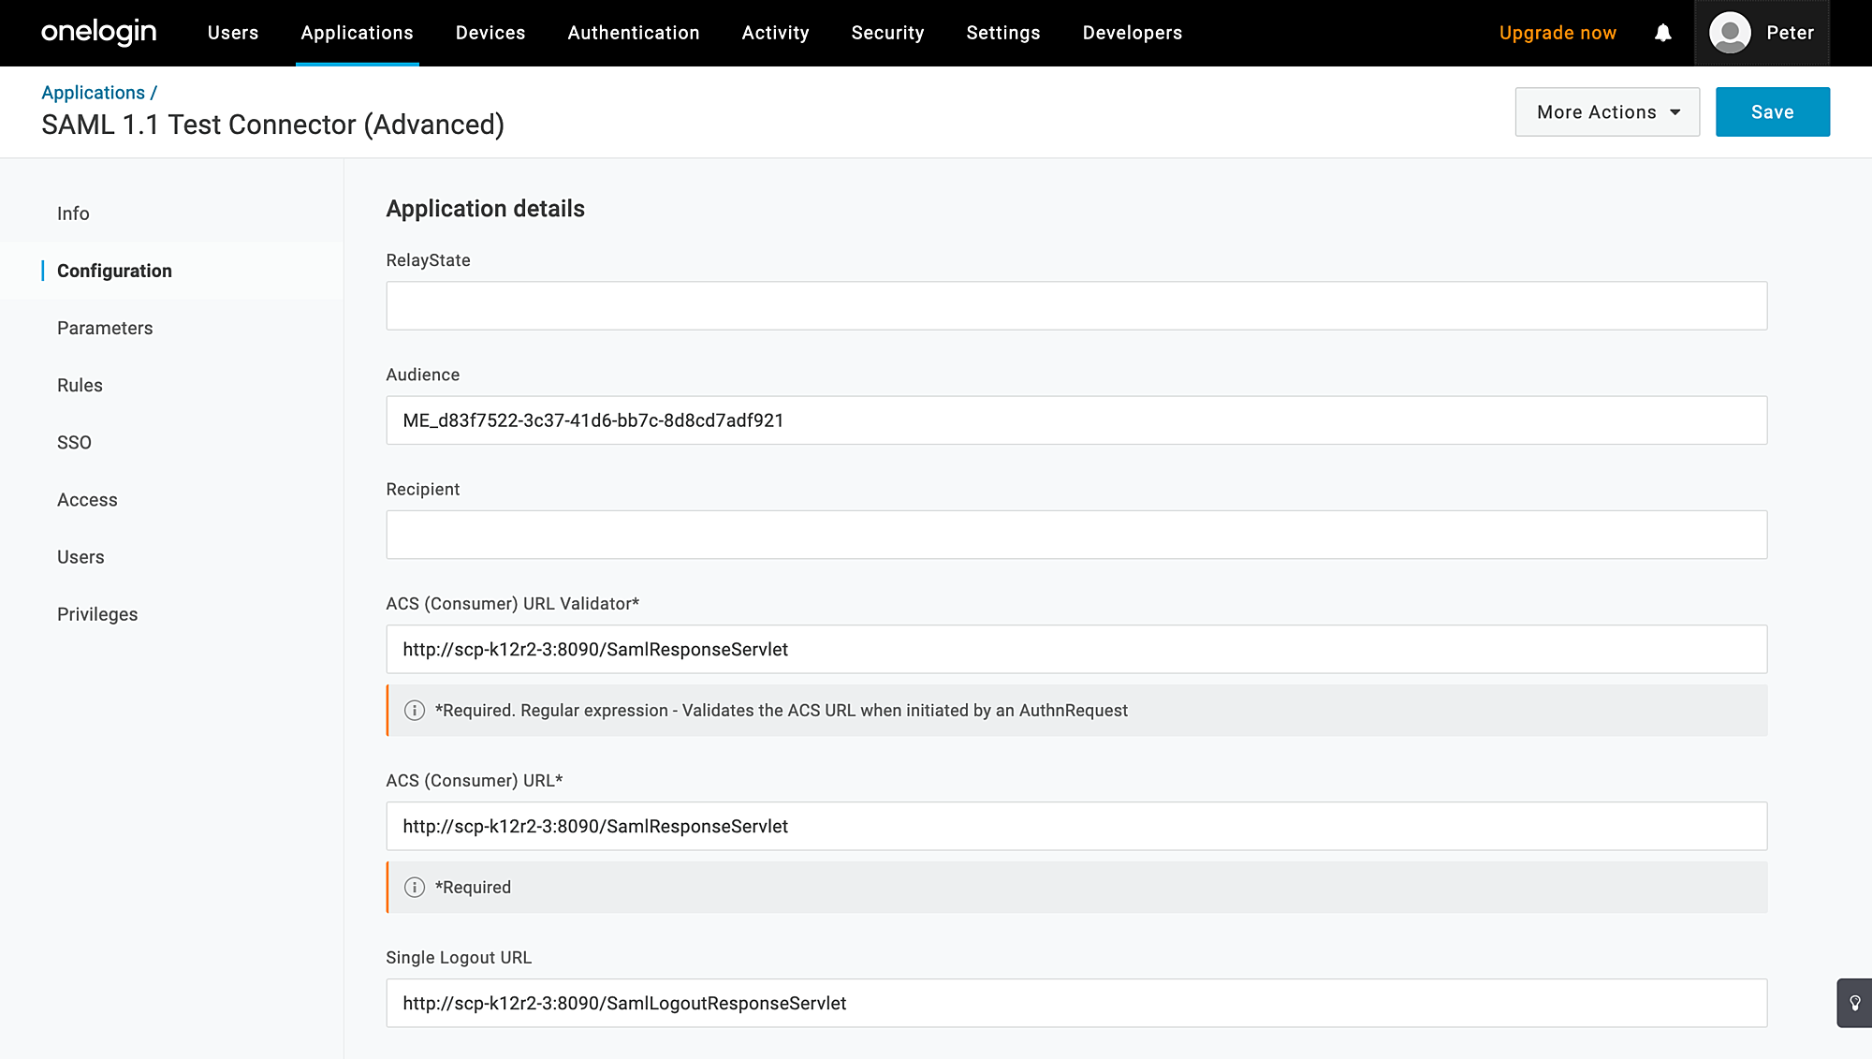Click the Save button

pos(1772,112)
